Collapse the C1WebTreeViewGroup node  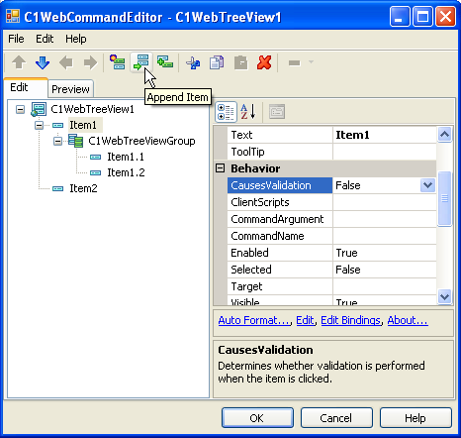[x=57, y=141]
